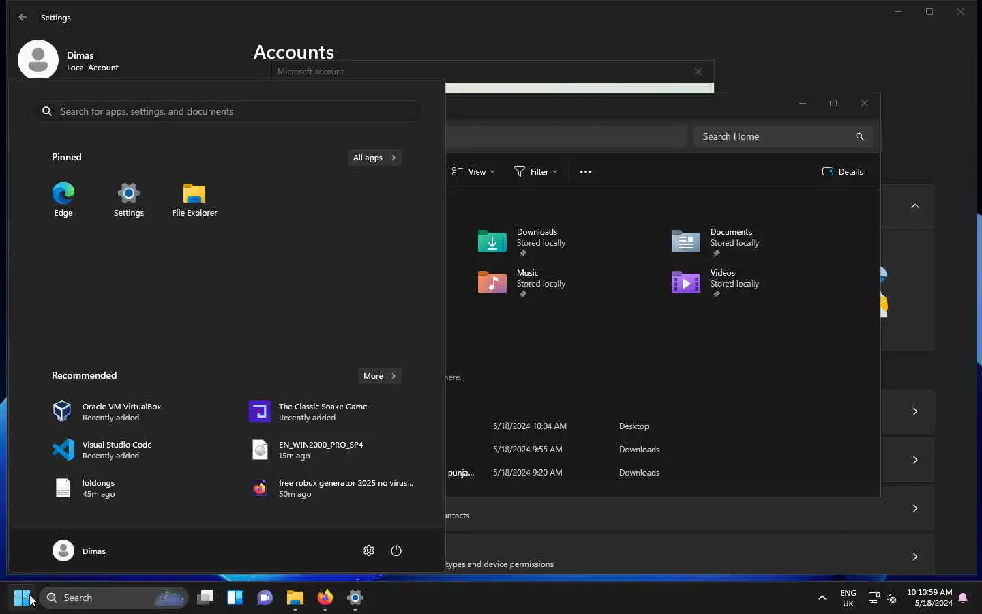
Task: Show All apps list
Action: [374, 158]
